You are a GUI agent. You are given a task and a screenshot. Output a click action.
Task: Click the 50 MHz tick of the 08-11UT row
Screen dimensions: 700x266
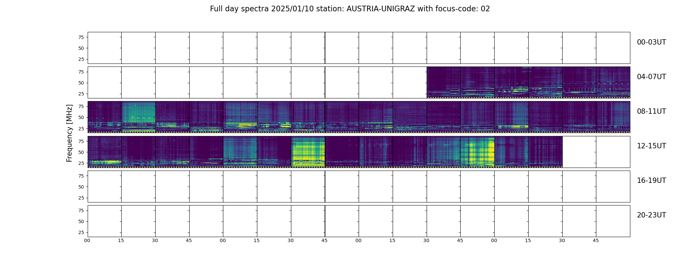81,117
